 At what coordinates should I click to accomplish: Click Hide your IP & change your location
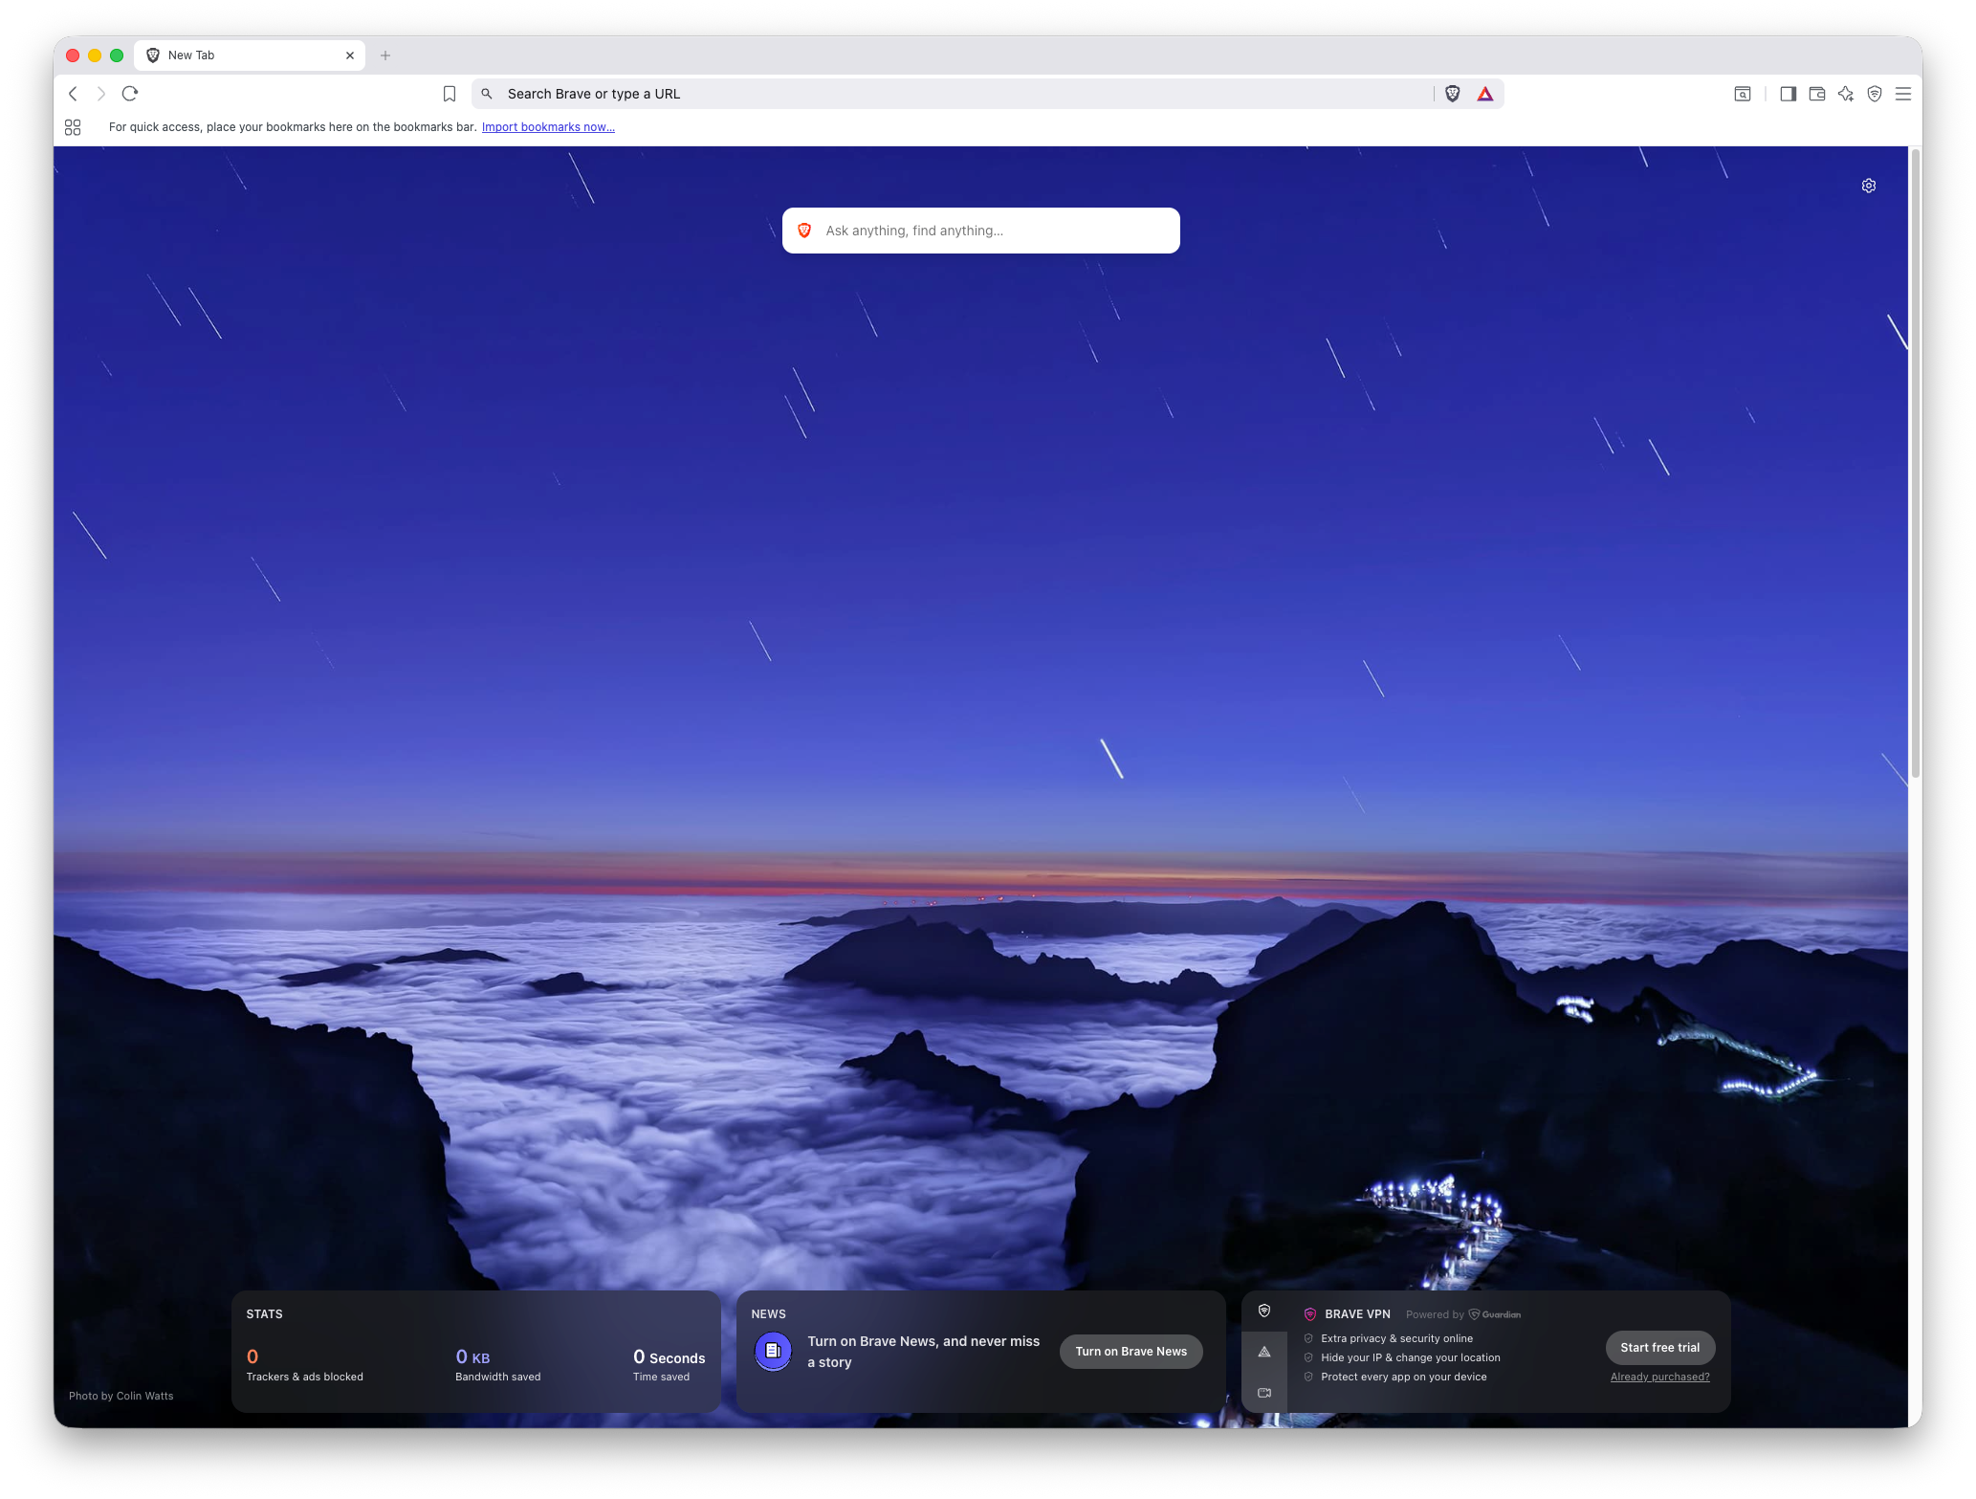pyautogui.click(x=1411, y=1358)
